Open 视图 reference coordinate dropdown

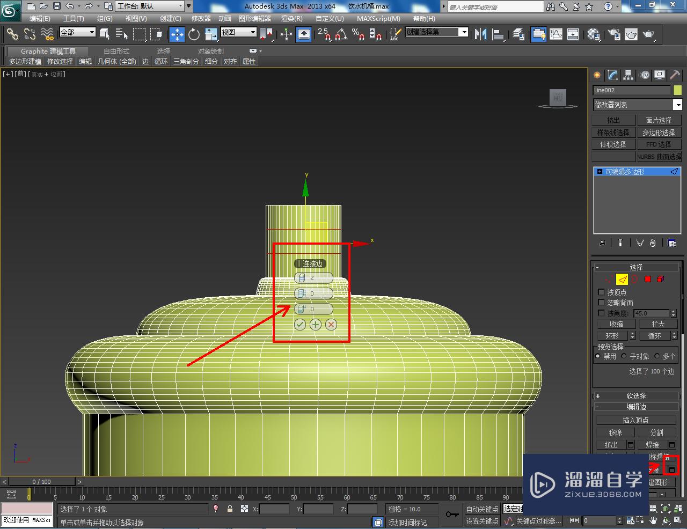pos(239,32)
